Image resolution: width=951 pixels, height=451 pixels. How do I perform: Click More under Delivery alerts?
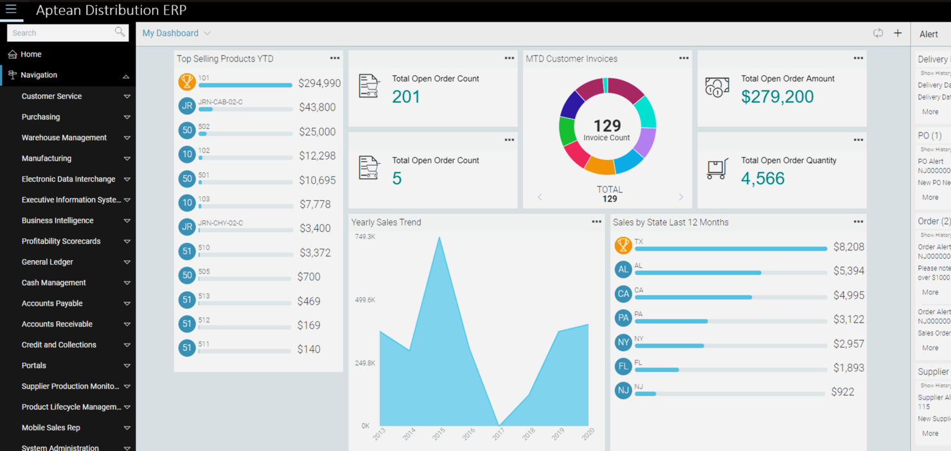(930, 112)
